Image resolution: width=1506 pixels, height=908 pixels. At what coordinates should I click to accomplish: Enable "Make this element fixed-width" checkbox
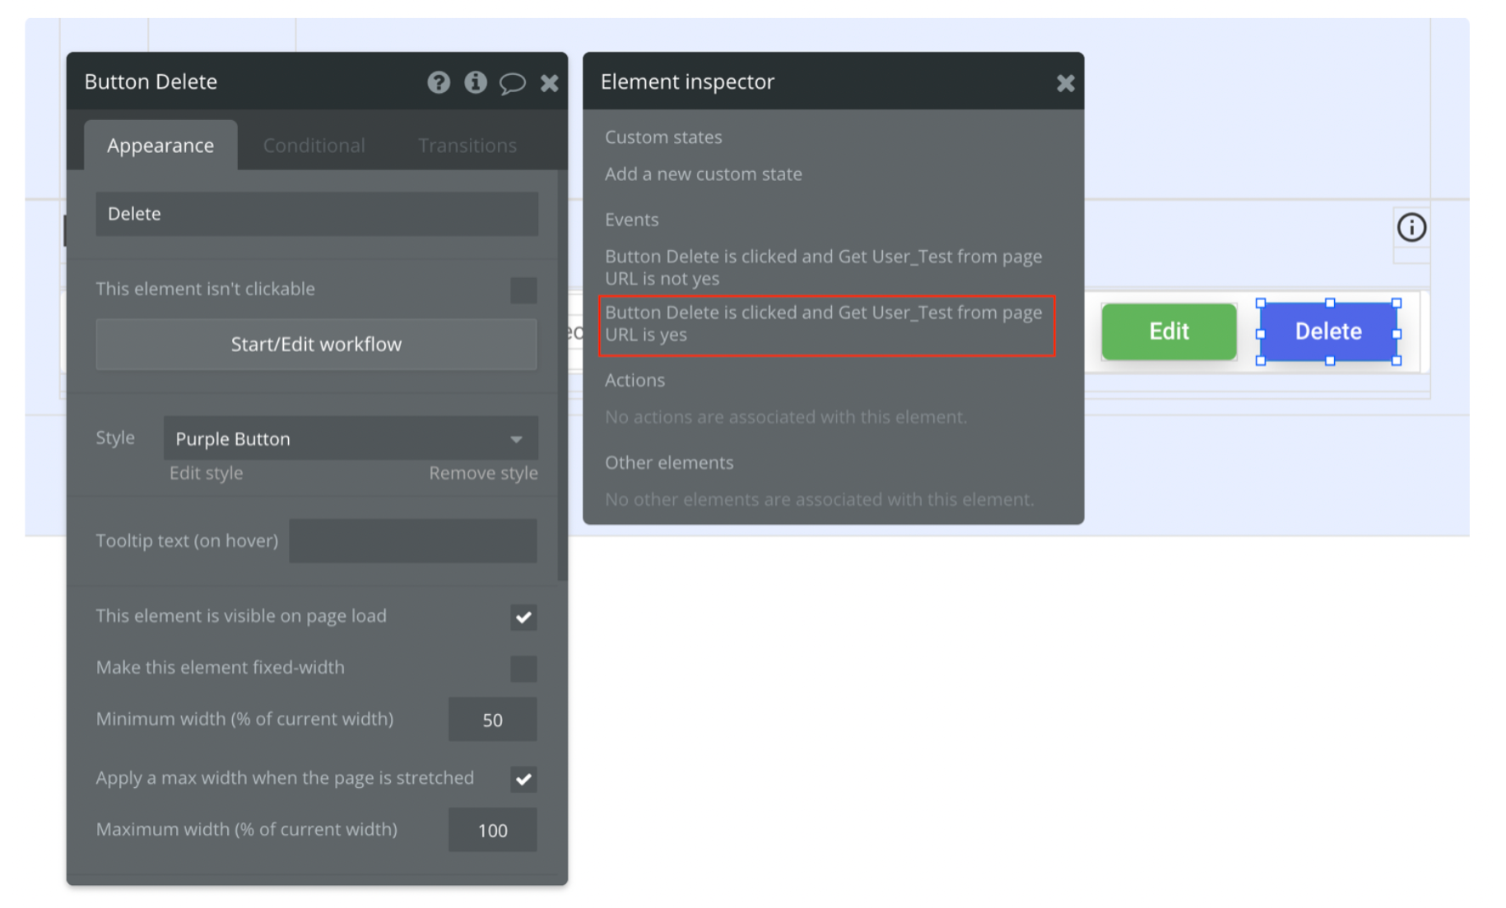tap(523, 668)
